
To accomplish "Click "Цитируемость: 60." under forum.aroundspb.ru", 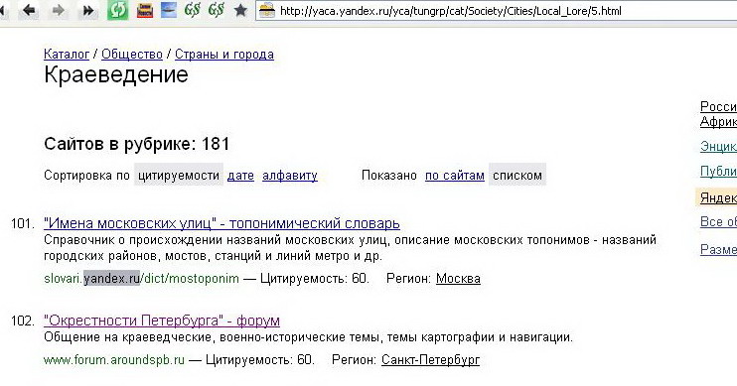I will 260,360.
